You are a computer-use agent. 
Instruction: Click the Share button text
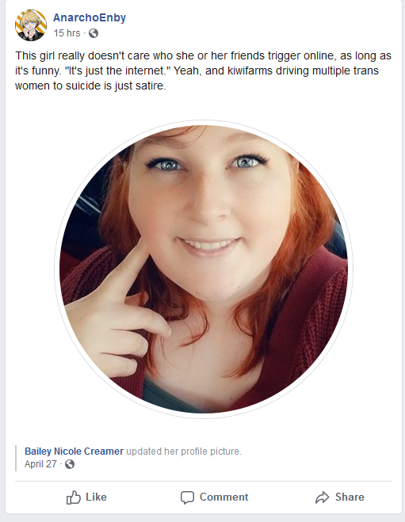[x=350, y=497]
